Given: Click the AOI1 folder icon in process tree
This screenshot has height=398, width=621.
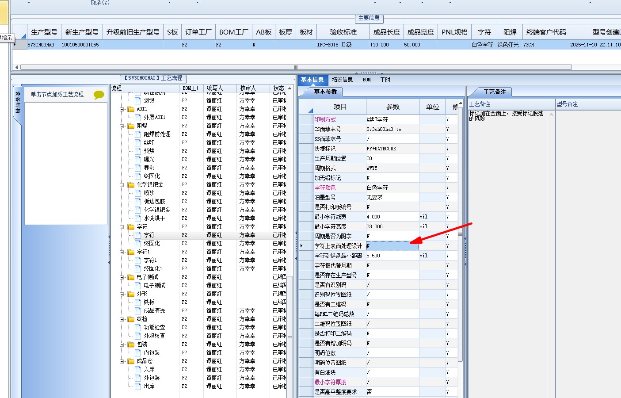Looking at the screenshot, I should click(x=131, y=109).
